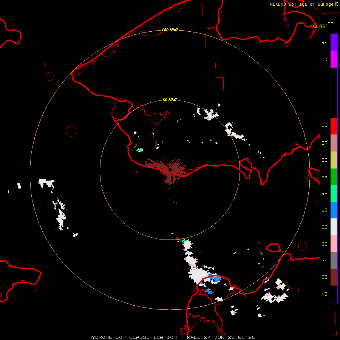The image size is (340, 340).
Task: Click the ND legend label
Action: [324, 294]
